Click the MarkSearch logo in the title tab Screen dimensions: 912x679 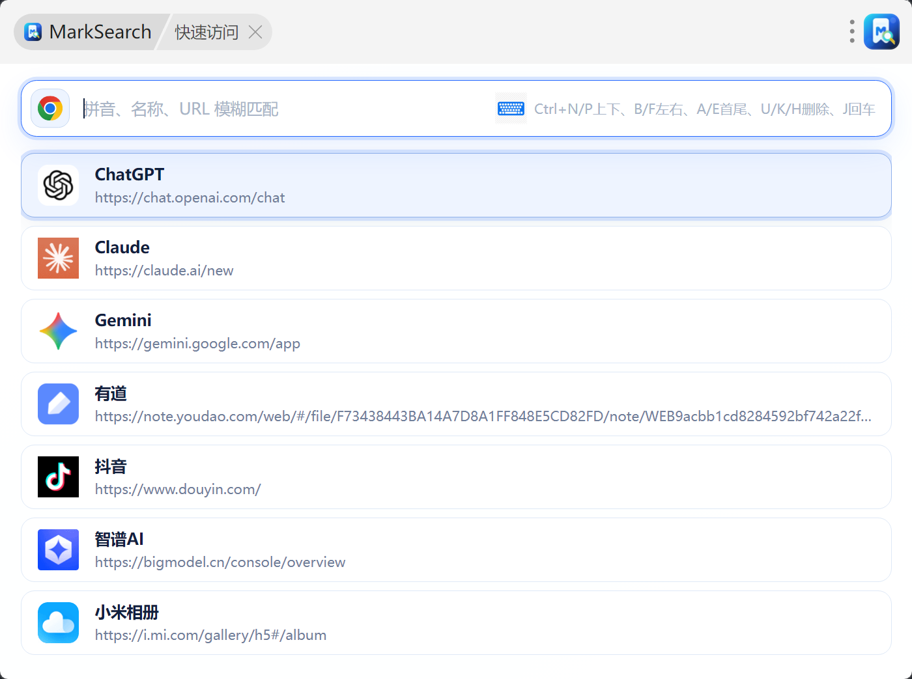(x=33, y=32)
